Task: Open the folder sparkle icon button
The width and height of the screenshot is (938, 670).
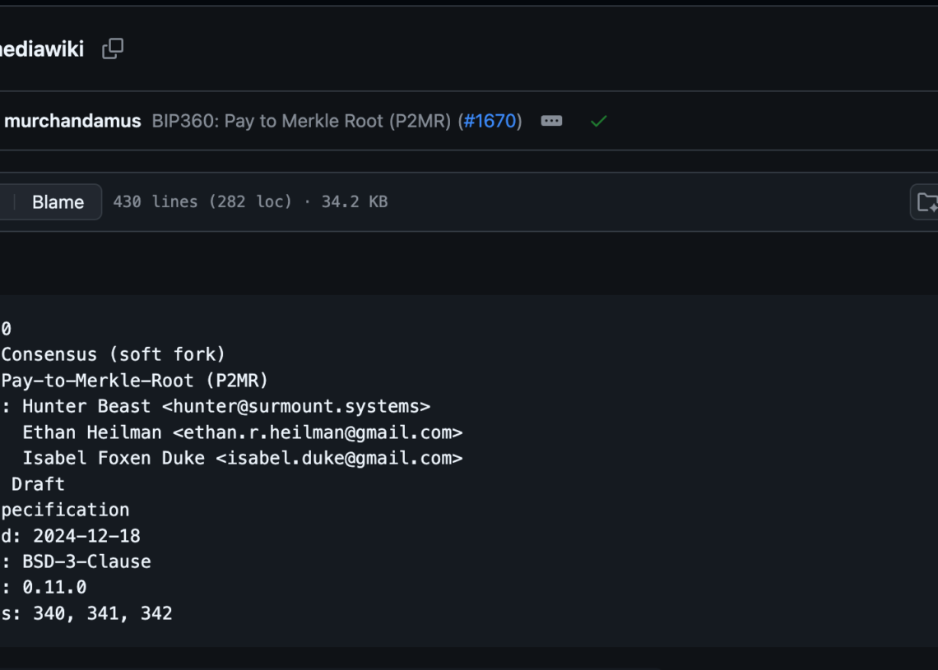Action: (925, 202)
